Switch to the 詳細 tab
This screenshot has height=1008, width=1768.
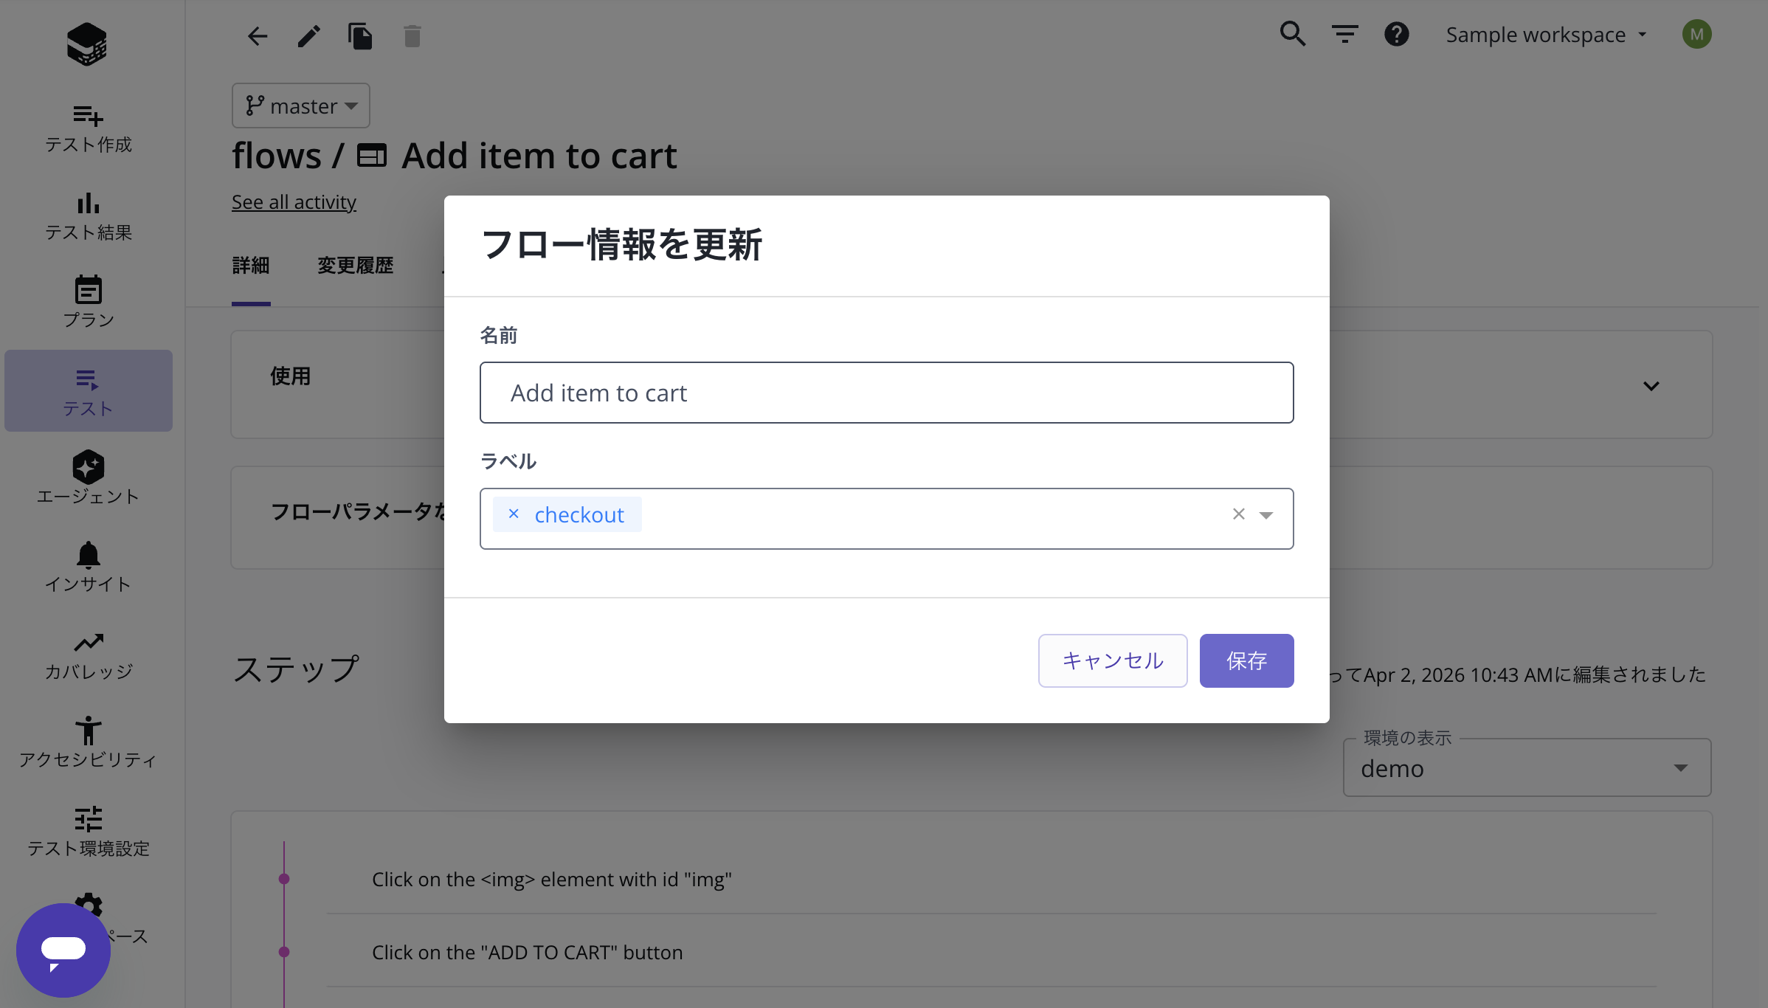pyautogui.click(x=251, y=266)
